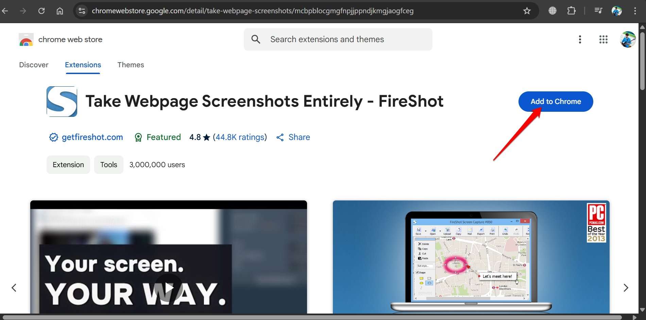Play the promo video
Image resolution: width=646 pixels, height=320 pixels.
pyautogui.click(x=169, y=288)
